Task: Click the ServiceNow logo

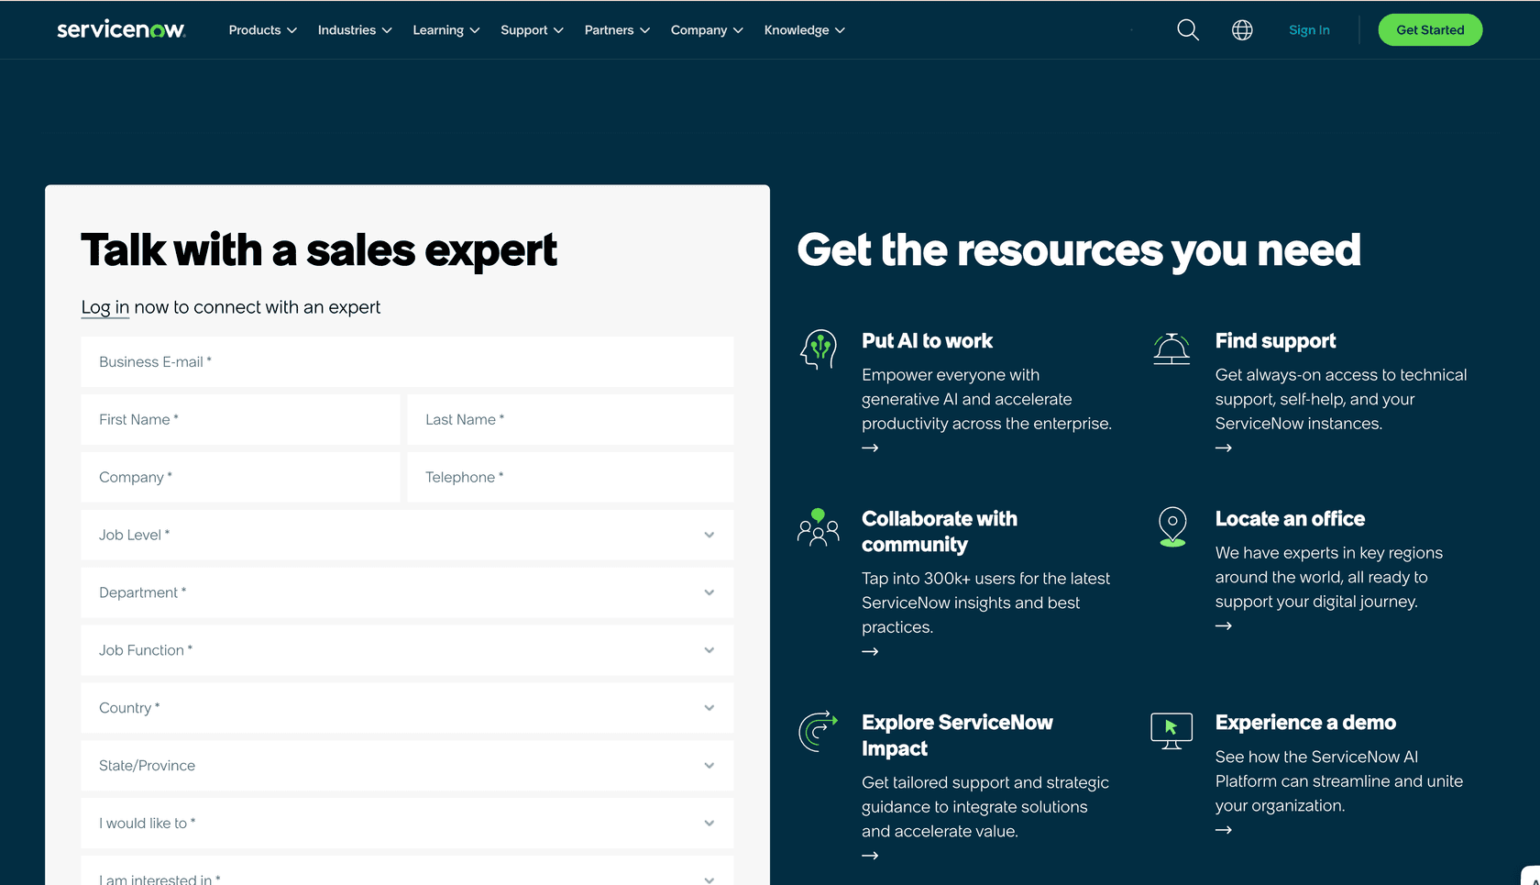Action: (x=121, y=29)
